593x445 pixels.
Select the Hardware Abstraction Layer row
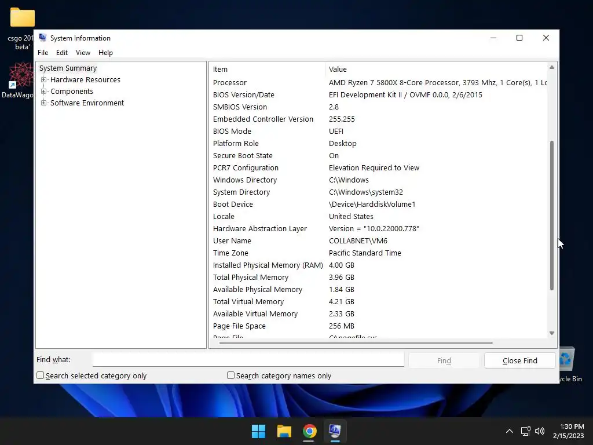click(x=378, y=228)
